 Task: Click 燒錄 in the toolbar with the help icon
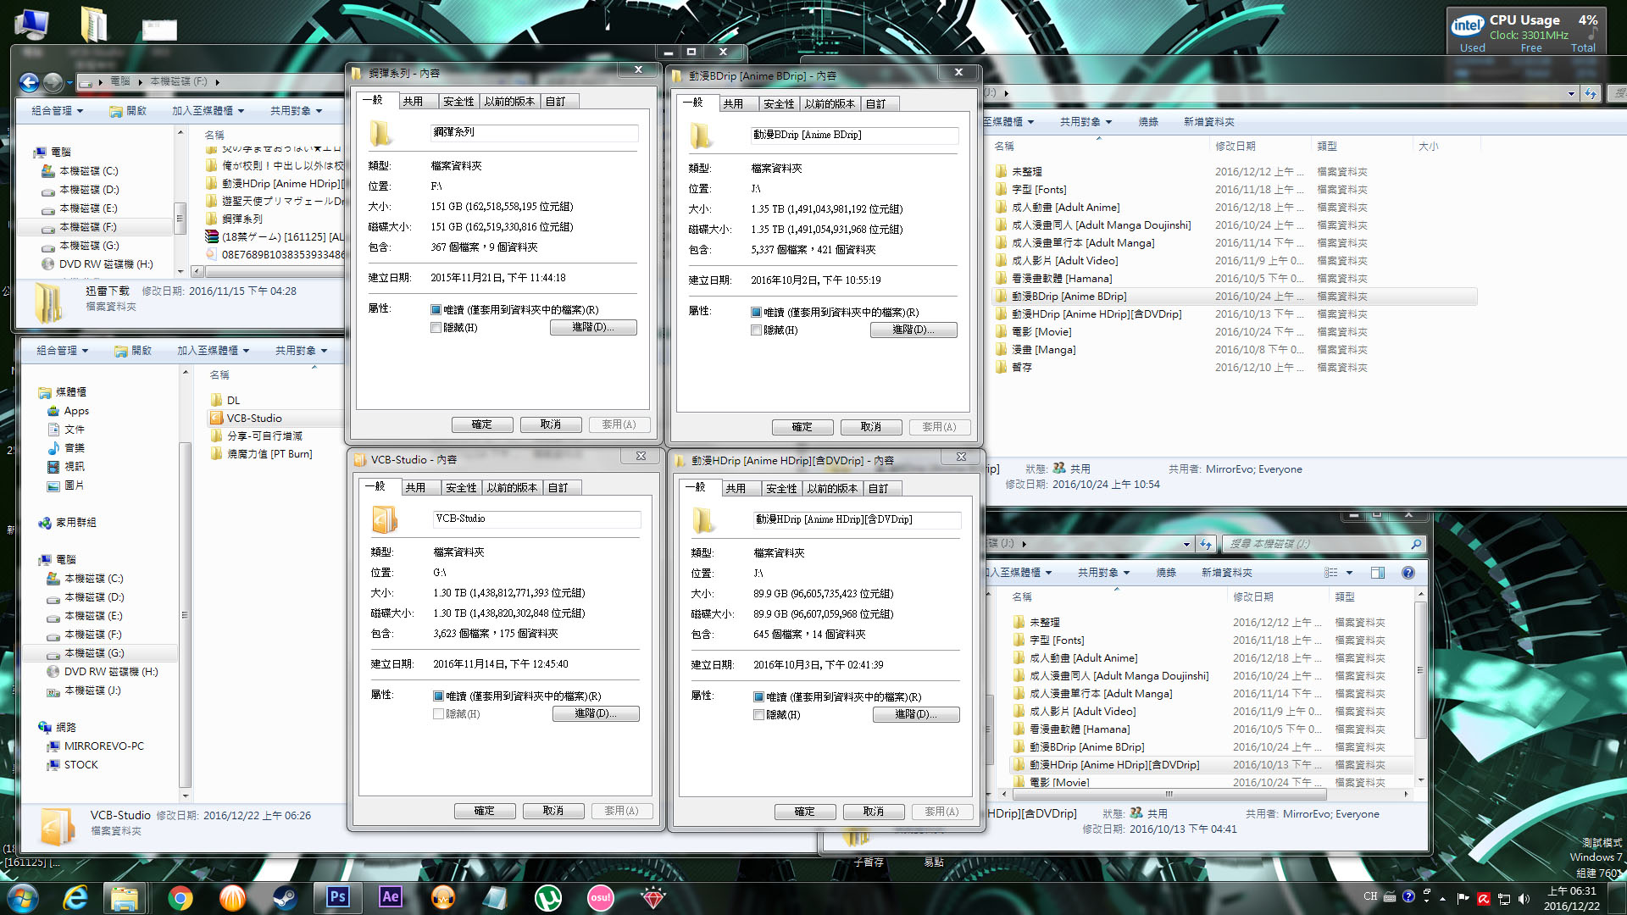coord(1166,573)
